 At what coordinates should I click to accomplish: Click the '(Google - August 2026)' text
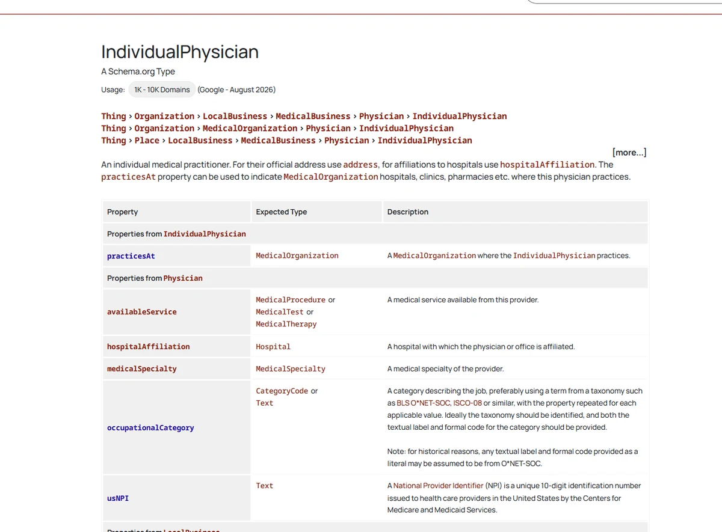pyautogui.click(x=236, y=90)
